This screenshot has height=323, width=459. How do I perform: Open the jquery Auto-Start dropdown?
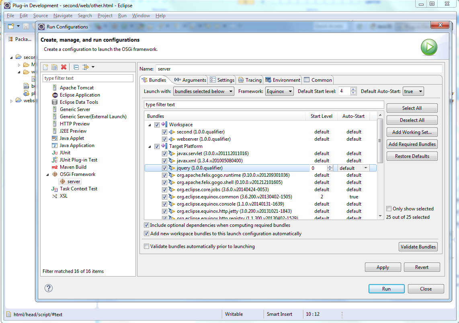coord(366,168)
